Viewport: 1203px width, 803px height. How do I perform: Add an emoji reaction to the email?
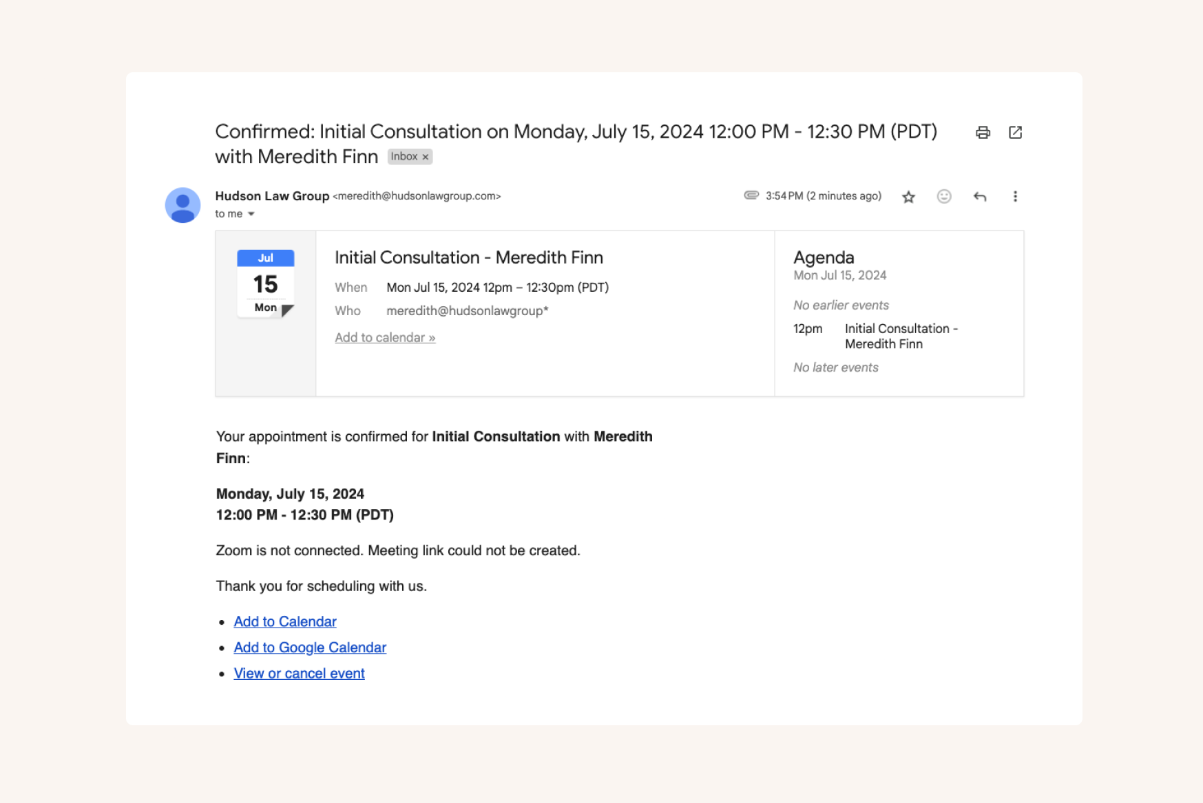pos(944,196)
